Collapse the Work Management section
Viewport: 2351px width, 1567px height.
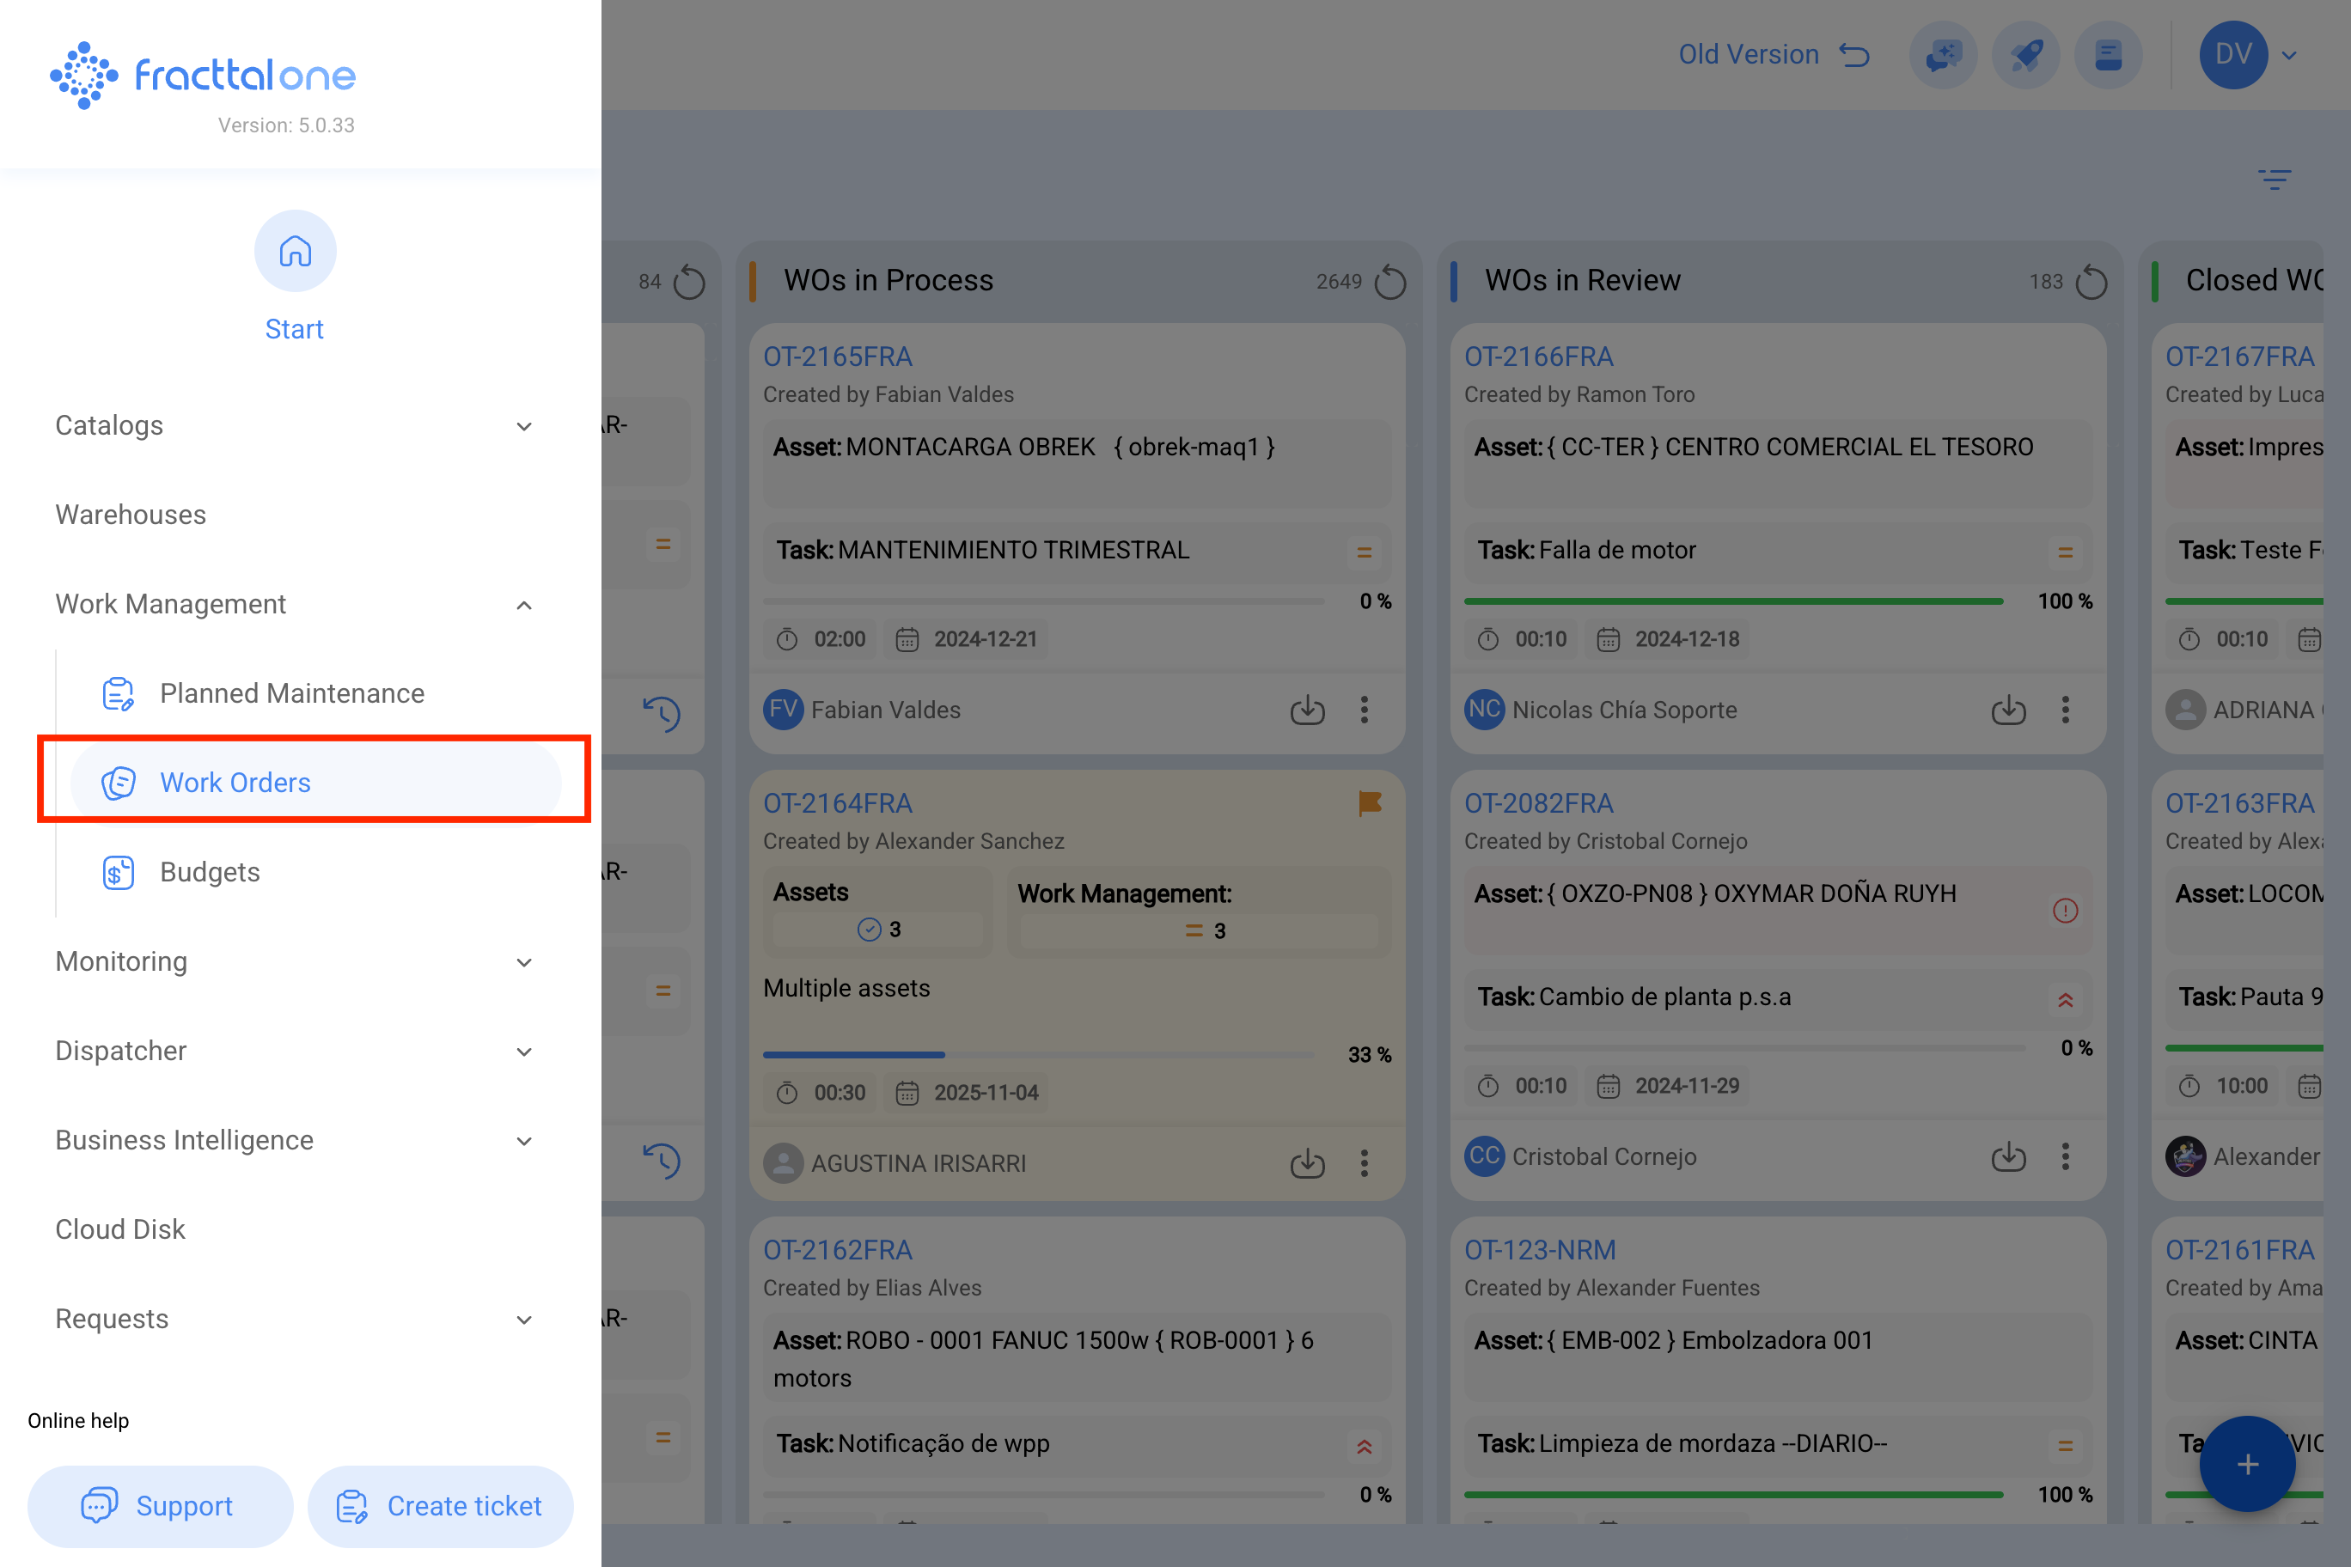click(524, 606)
